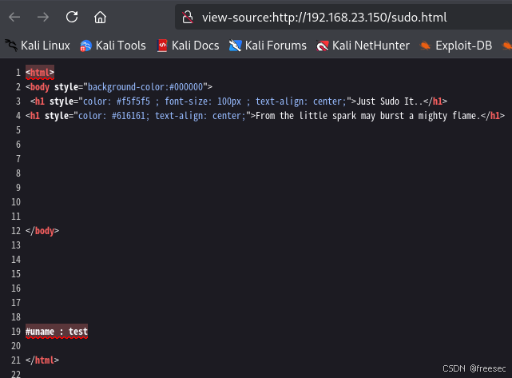Go back to the previous page
This screenshot has width=512, height=378.
tap(14, 17)
